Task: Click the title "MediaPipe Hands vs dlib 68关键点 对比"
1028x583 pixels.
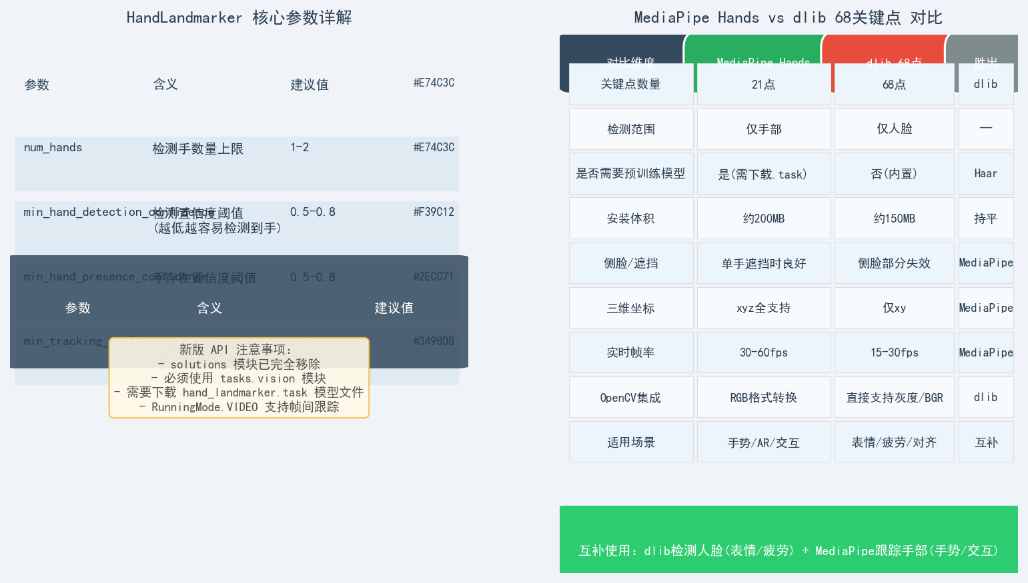Action: (788, 18)
